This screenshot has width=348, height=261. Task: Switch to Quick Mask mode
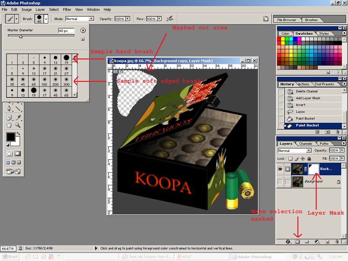[x=18, y=154]
